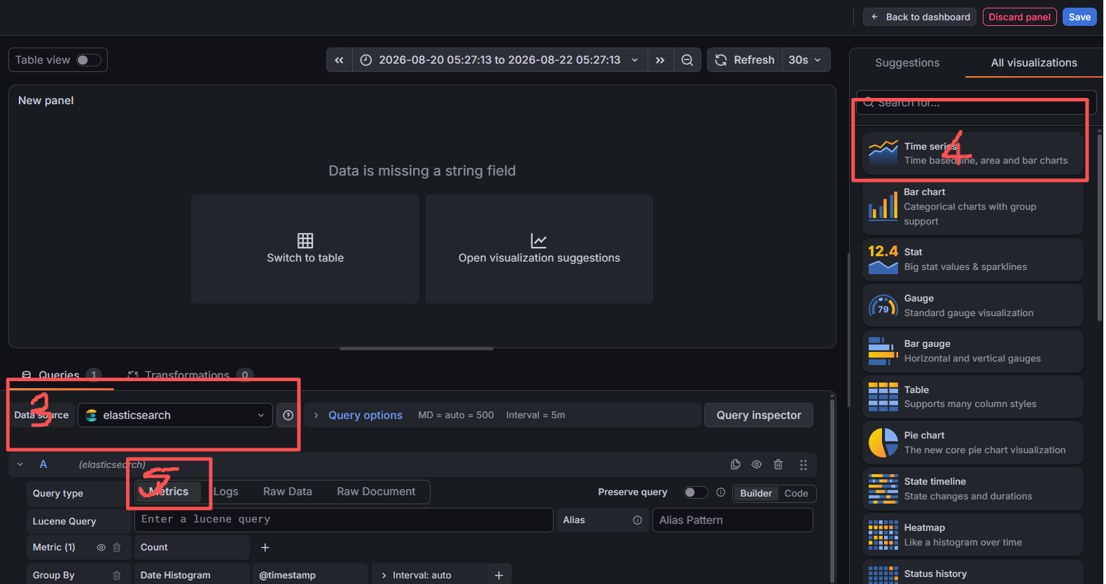Grab query A drag handle
1106x584 pixels.
[803, 464]
